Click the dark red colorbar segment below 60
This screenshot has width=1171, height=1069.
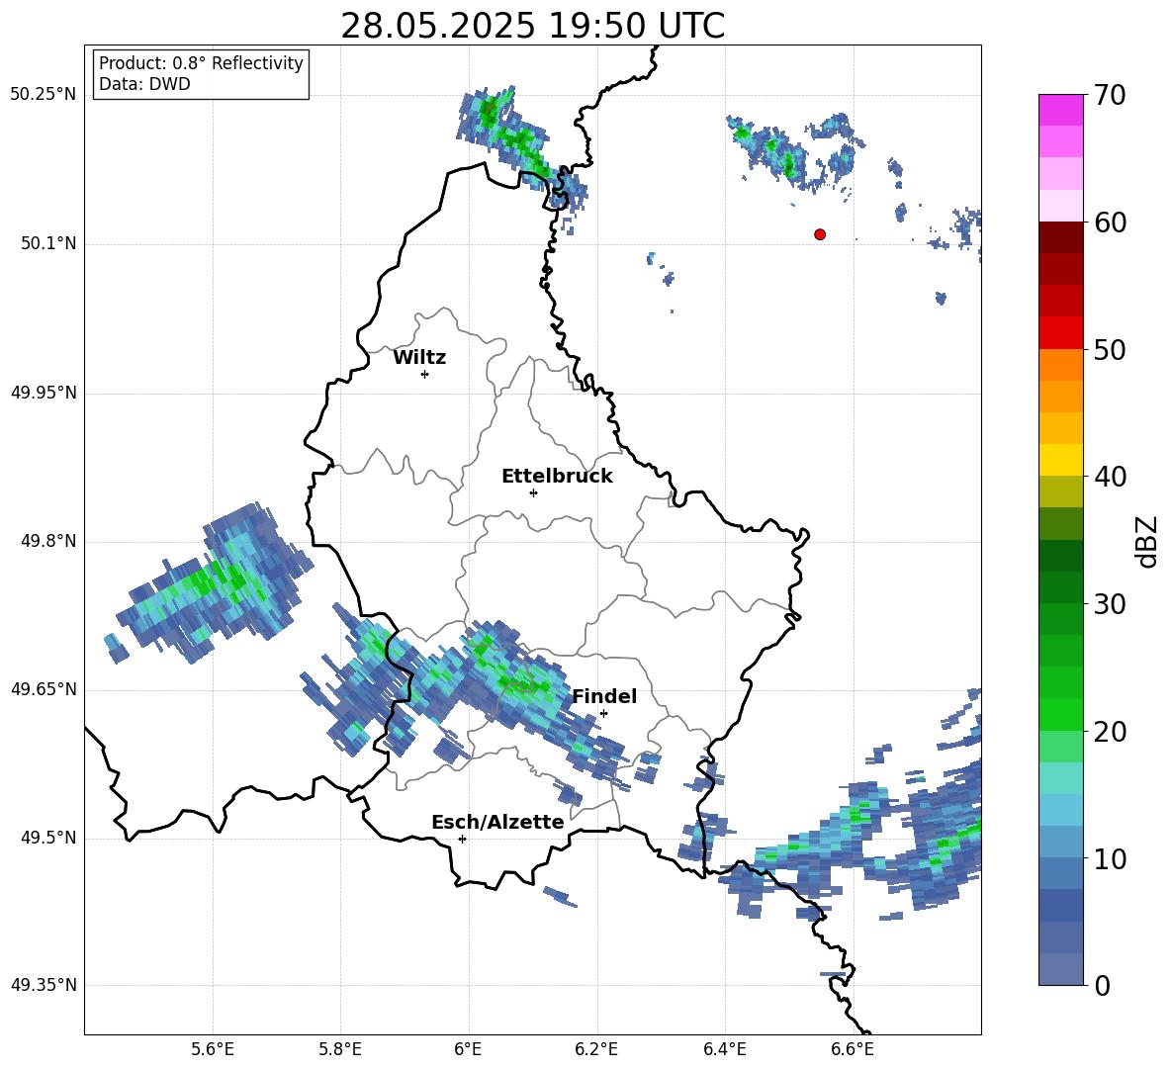point(1061,237)
